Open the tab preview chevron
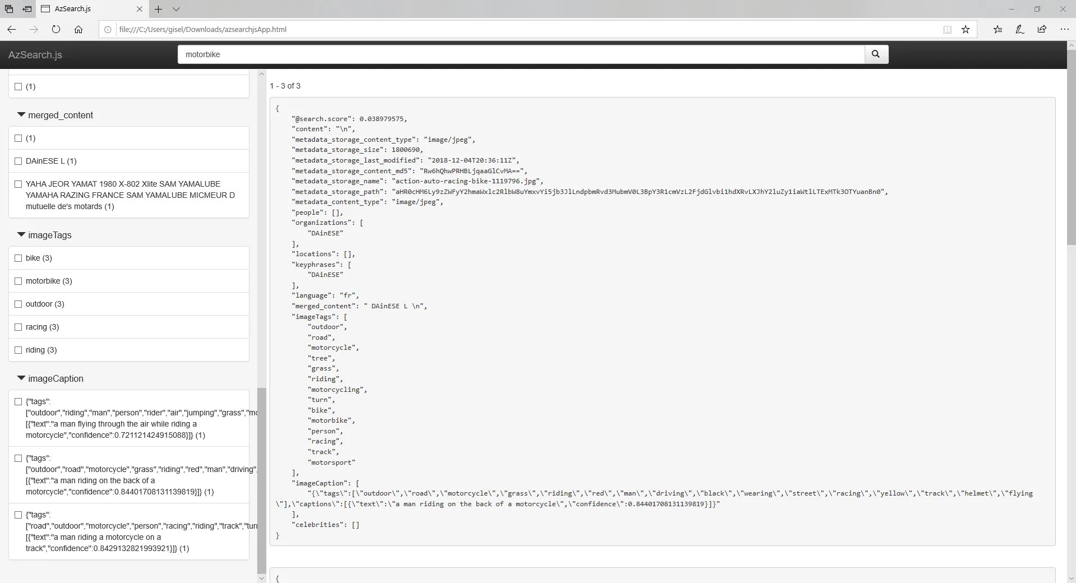 pyautogui.click(x=176, y=9)
